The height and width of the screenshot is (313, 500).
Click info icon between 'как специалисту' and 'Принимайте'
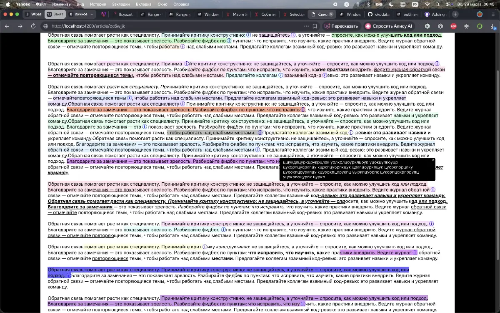[x=182, y=104]
